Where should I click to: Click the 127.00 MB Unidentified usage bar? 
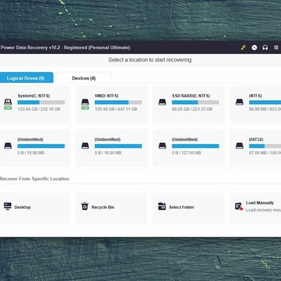click(196, 146)
